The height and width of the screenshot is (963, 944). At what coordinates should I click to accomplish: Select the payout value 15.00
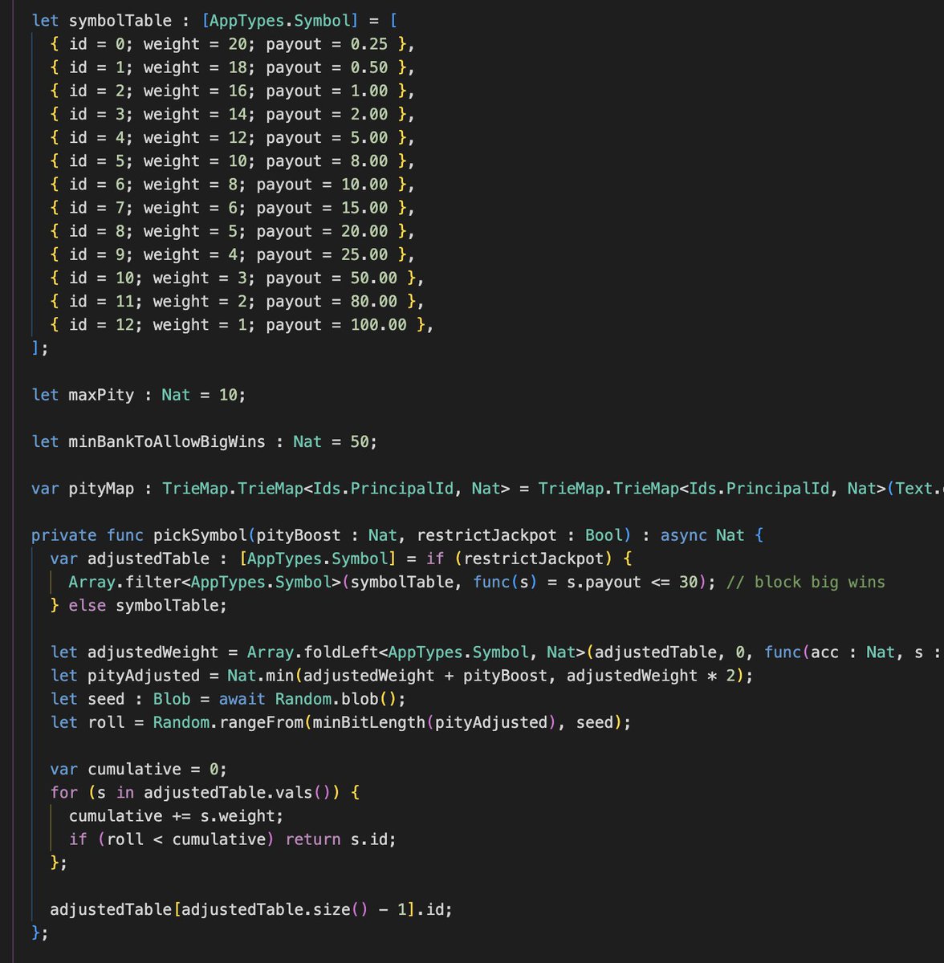click(364, 208)
